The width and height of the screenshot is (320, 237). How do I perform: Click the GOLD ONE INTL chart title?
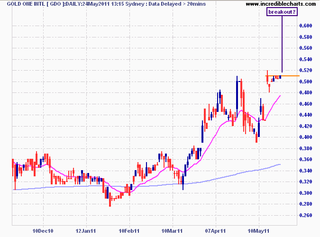point(28,4)
